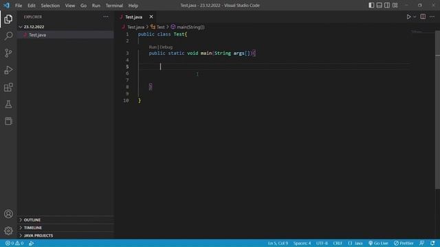Open the Run menu
The image size is (440, 247).
coord(96,5)
